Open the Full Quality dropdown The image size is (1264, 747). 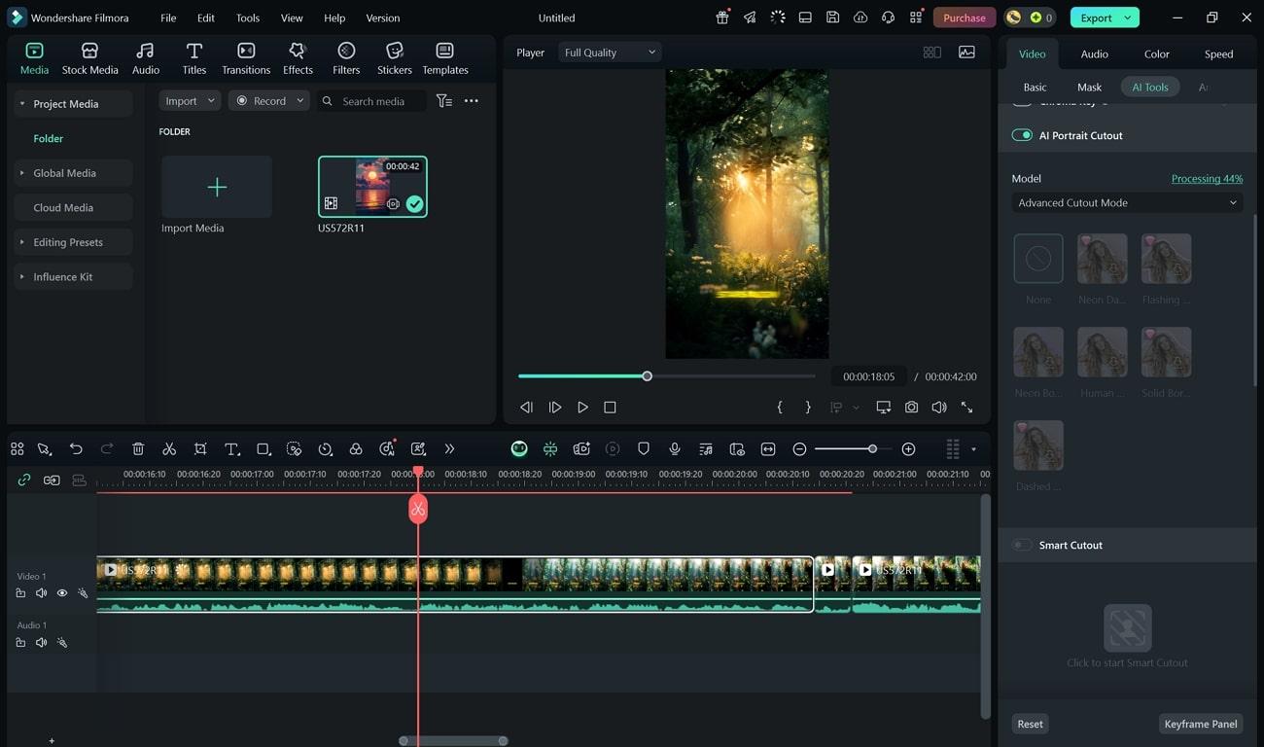611,53
